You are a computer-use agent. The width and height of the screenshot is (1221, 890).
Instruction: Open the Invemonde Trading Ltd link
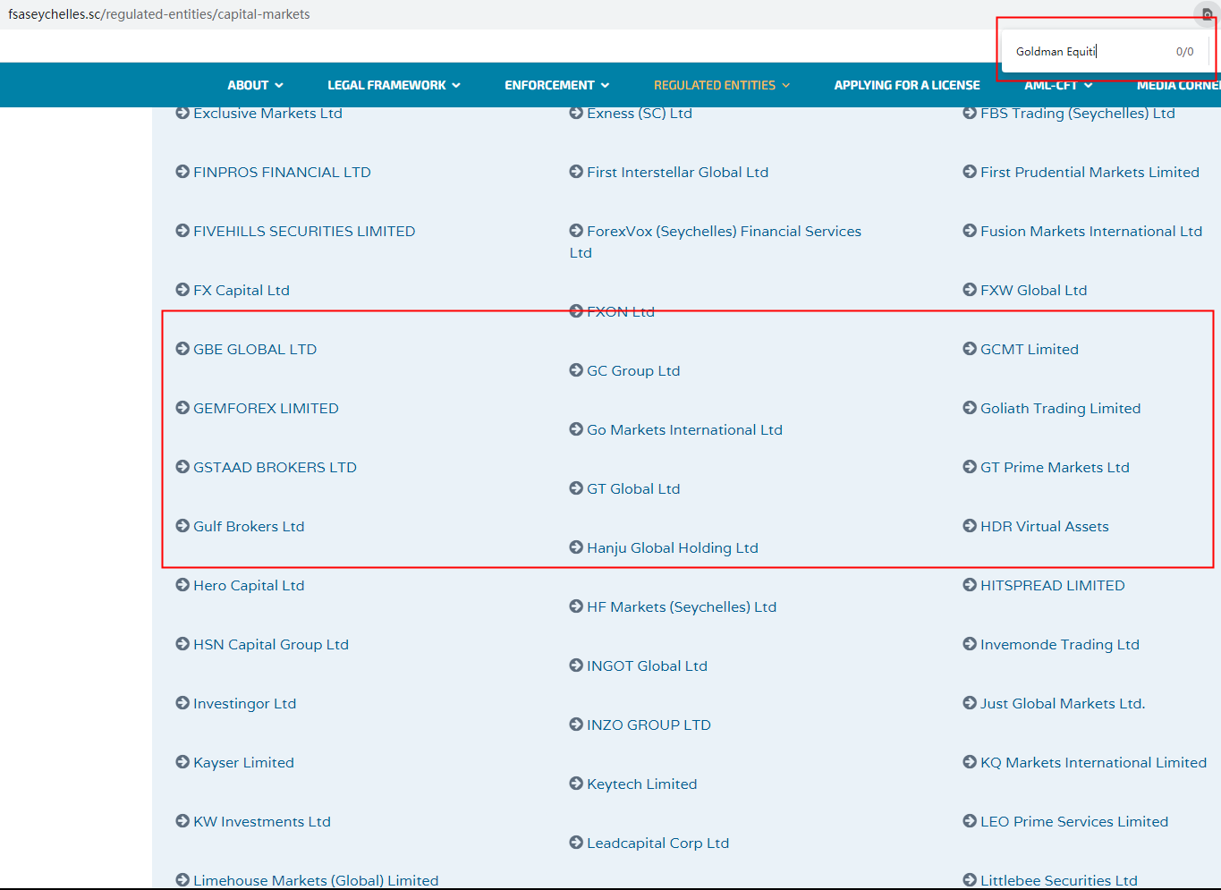click(x=1059, y=644)
